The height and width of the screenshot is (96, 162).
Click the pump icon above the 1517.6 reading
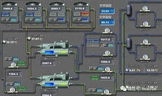click(x=107, y=31)
